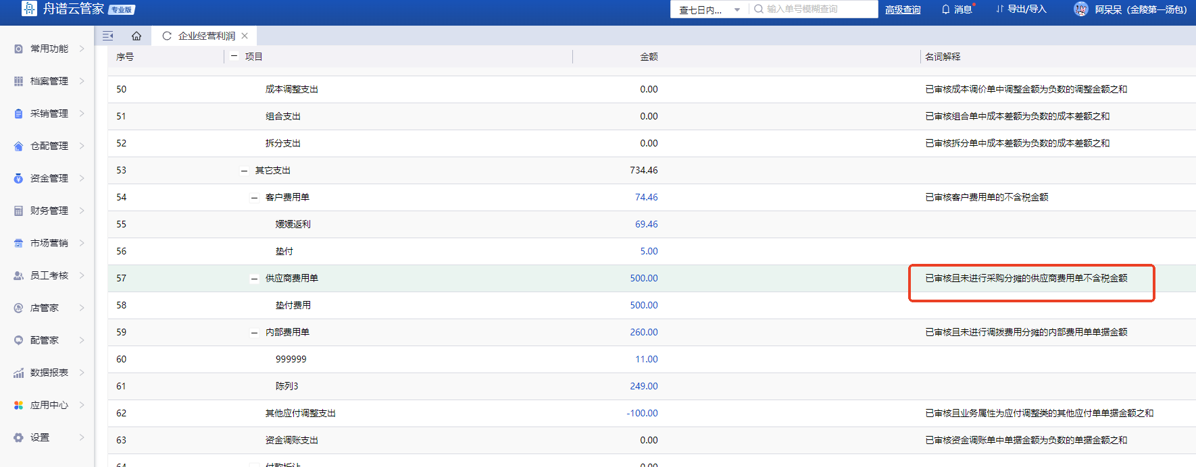Screen dimensions: 1196x467
Task: Collapse the sidebar with menu fold icon
Action: tap(107, 36)
